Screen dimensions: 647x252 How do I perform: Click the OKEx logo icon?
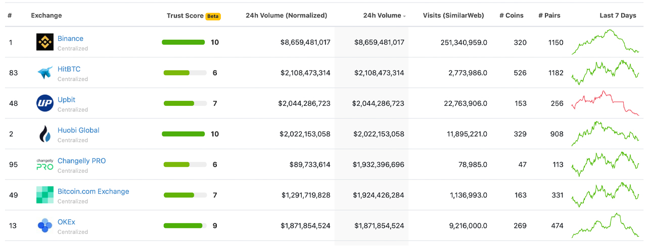click(x=45, y=226)
